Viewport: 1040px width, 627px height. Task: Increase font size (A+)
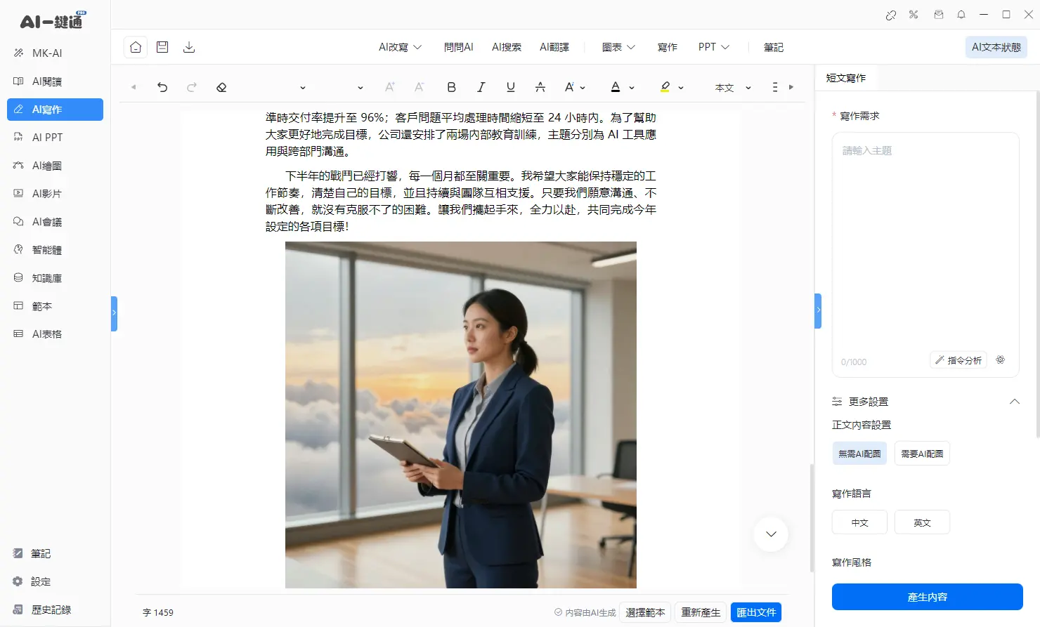coord(390,87)
